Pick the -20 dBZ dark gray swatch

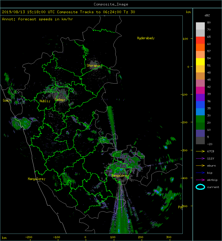[x=200, y=141]
